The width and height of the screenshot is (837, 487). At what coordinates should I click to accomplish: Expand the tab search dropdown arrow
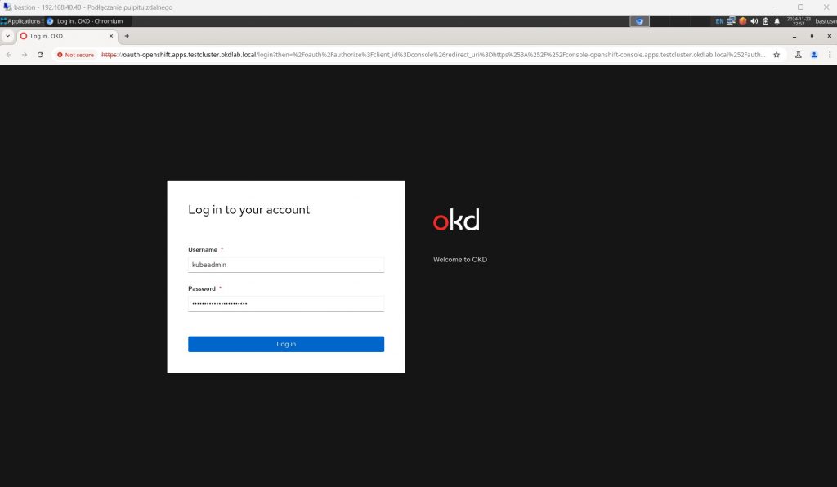pos(7,36)
